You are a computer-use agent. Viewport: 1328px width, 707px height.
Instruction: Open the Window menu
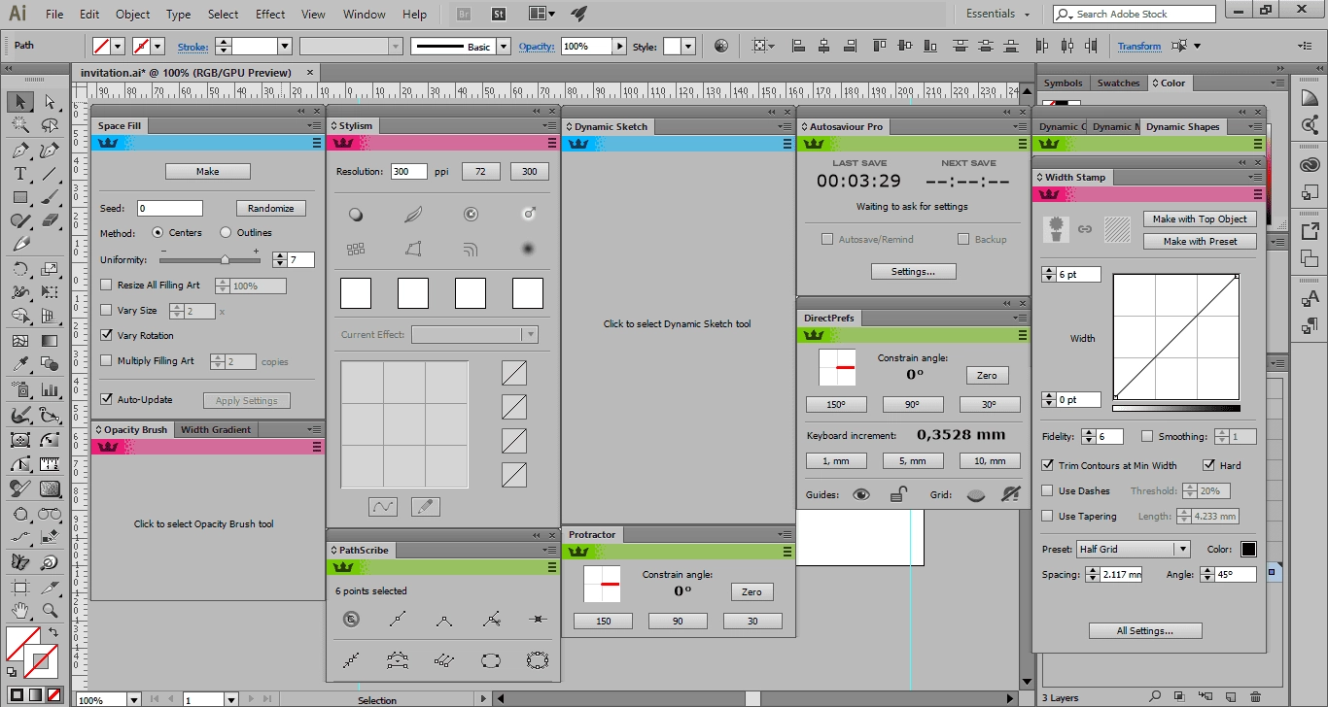(x=365, y=14)
